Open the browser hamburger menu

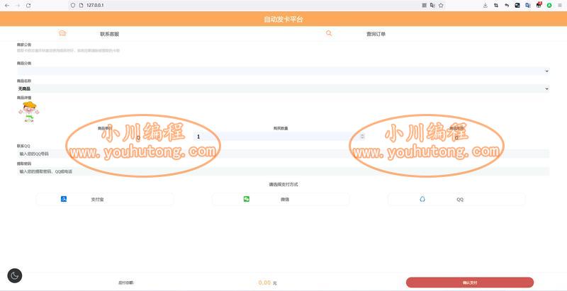click(x=560, y=6)
